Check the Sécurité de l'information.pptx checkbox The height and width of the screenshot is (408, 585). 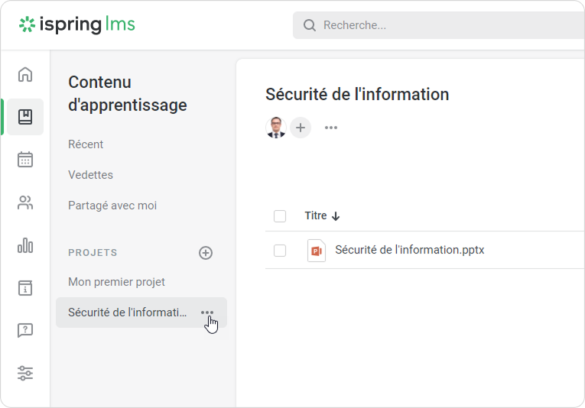coord(280,251)
